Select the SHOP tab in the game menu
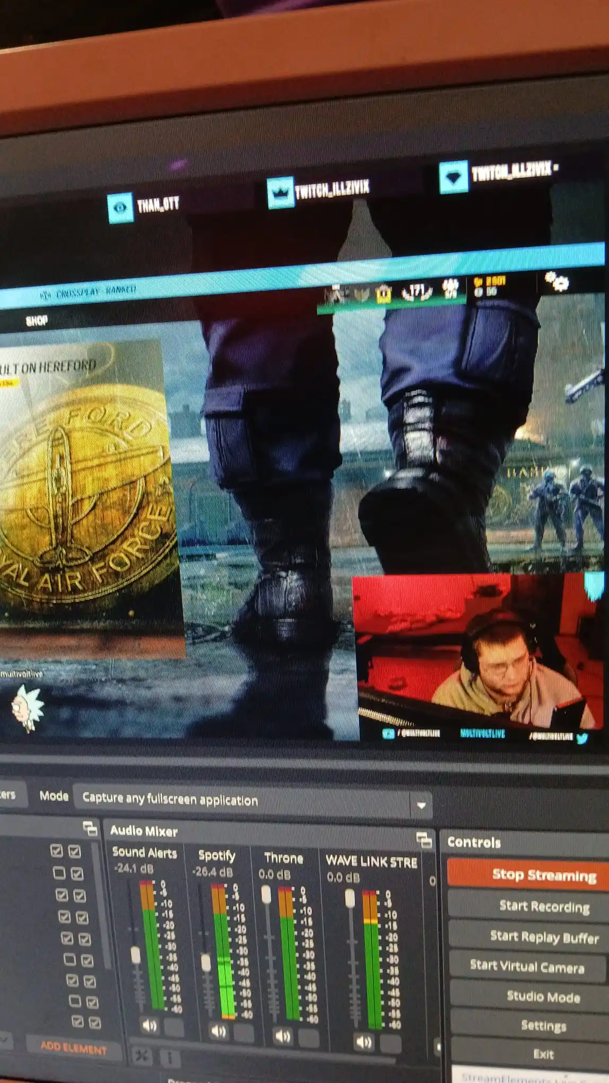 click(37, 320)
